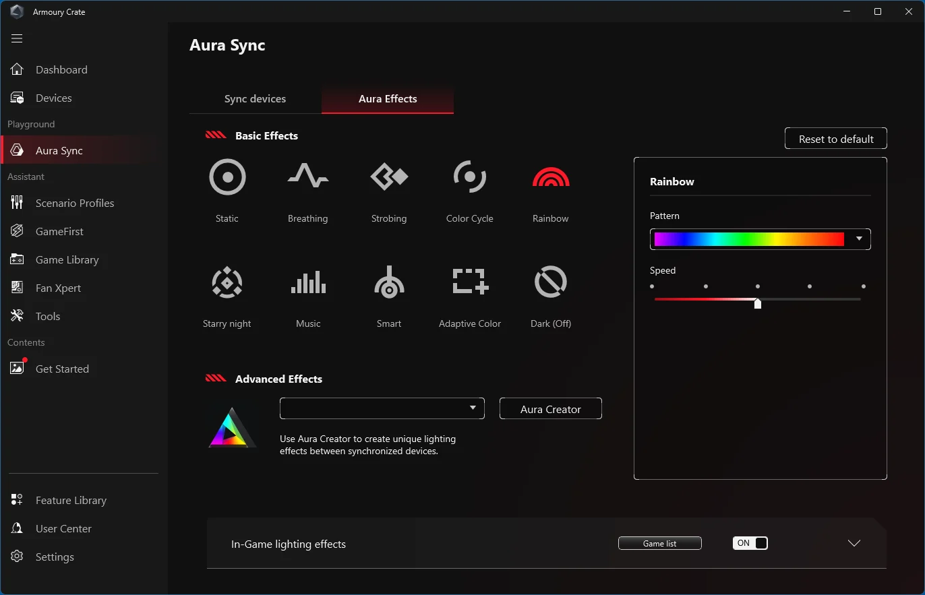Viewport: 925px width, 595px height.
Task: Click the Aura Sync sidebar icon
Action: 18,150
